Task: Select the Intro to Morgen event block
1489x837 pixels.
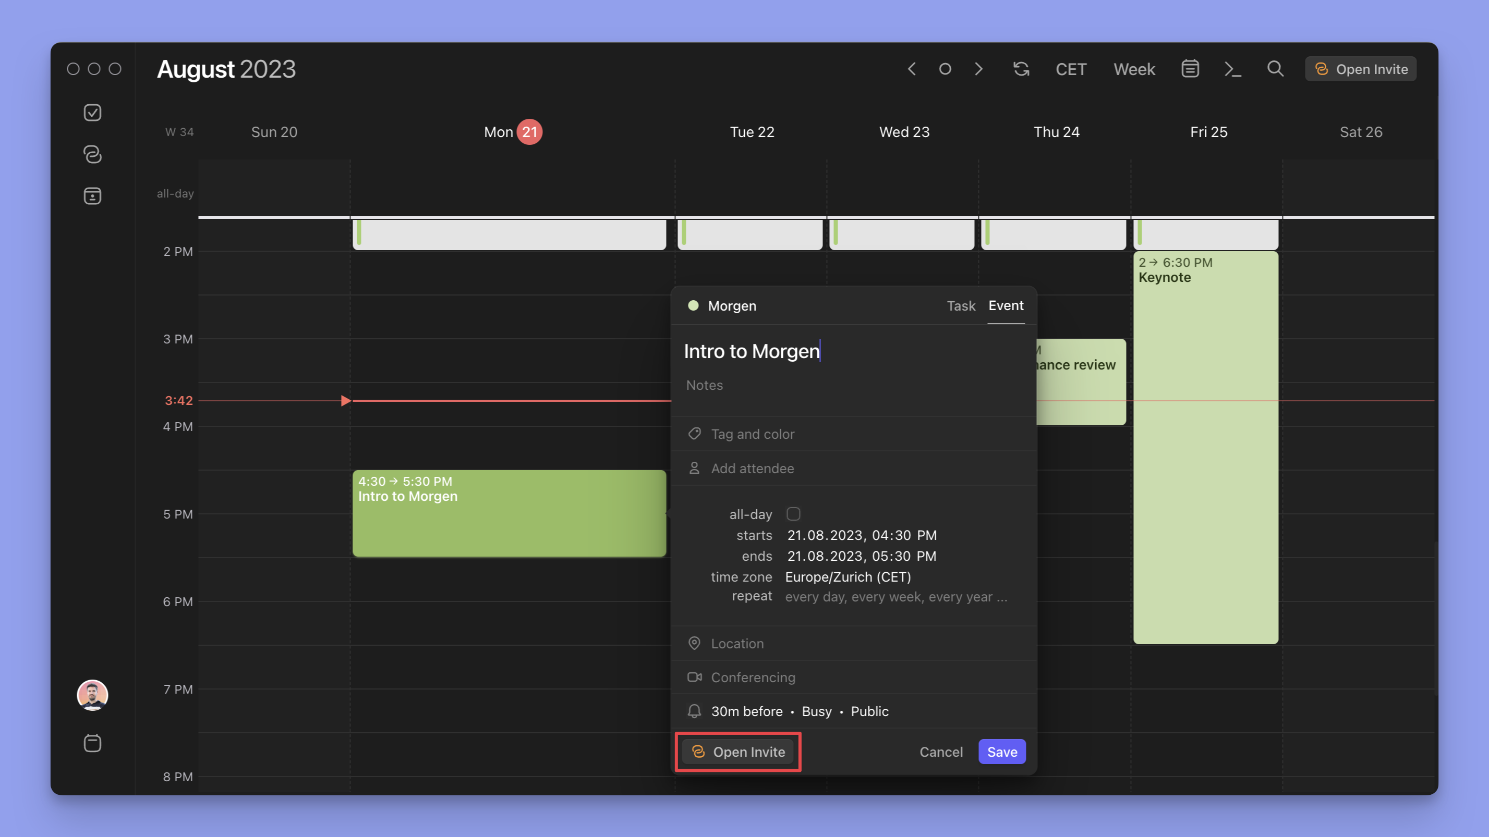Action: pyautogui.click(x=509, y=513)
